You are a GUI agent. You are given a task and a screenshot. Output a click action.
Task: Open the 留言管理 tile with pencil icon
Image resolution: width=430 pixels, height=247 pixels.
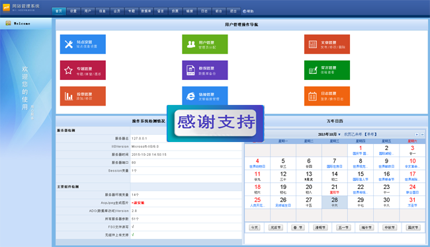click(x=327, y=70)
